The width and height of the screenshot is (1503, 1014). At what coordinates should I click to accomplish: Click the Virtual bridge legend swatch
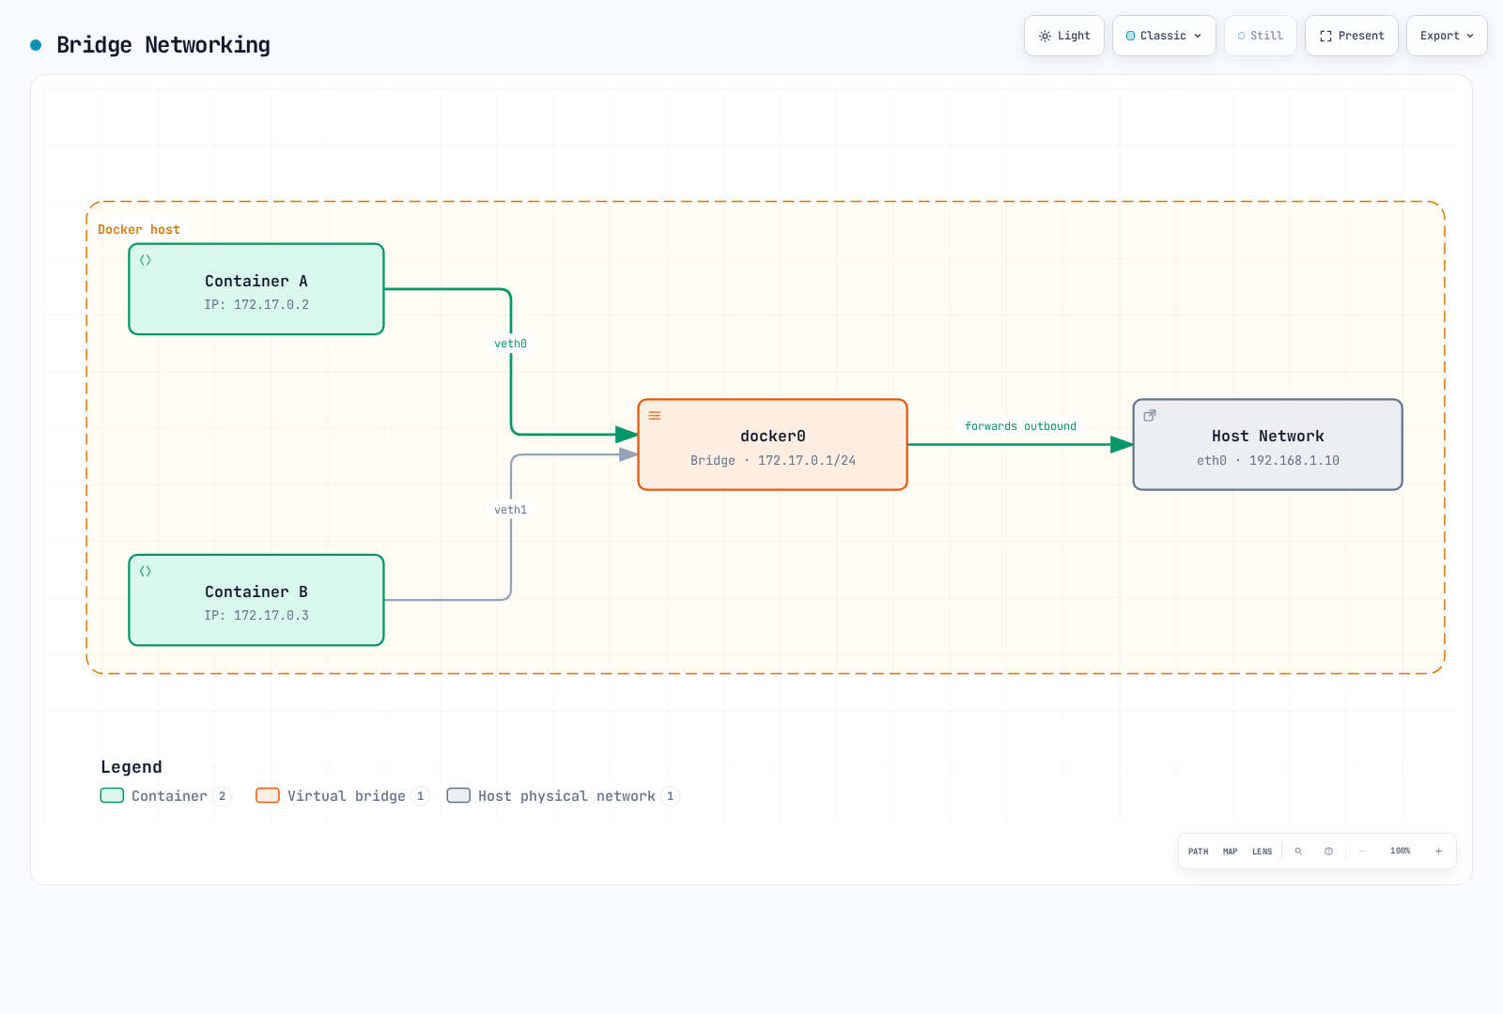(268, 795)
